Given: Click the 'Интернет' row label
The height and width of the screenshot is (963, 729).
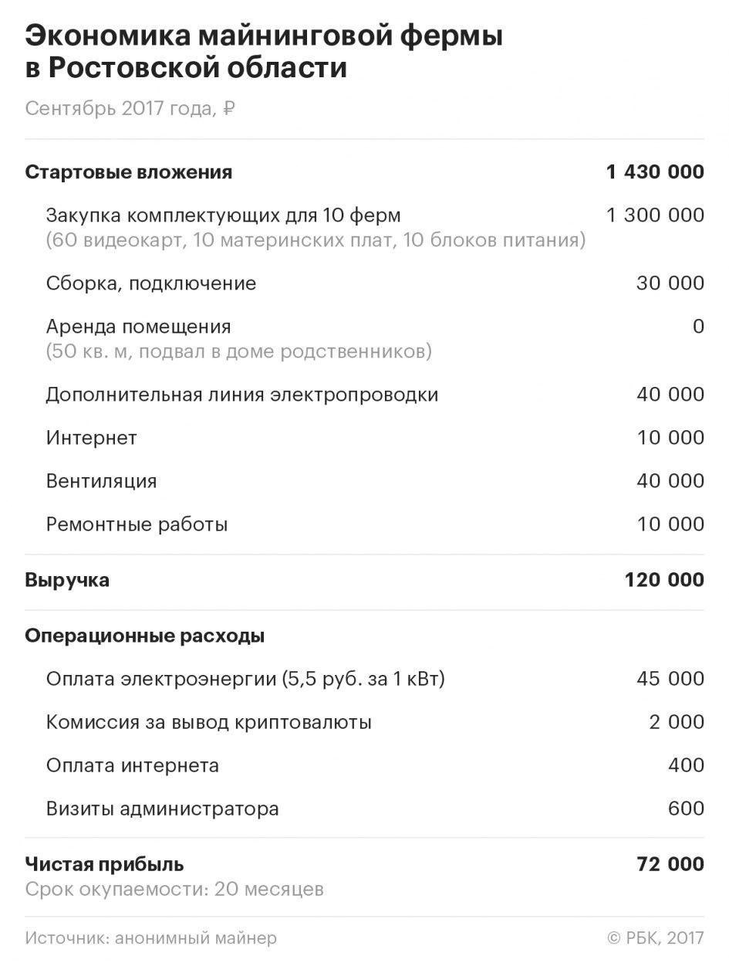Looking at the screenshot, I should [x=91, y=438].
